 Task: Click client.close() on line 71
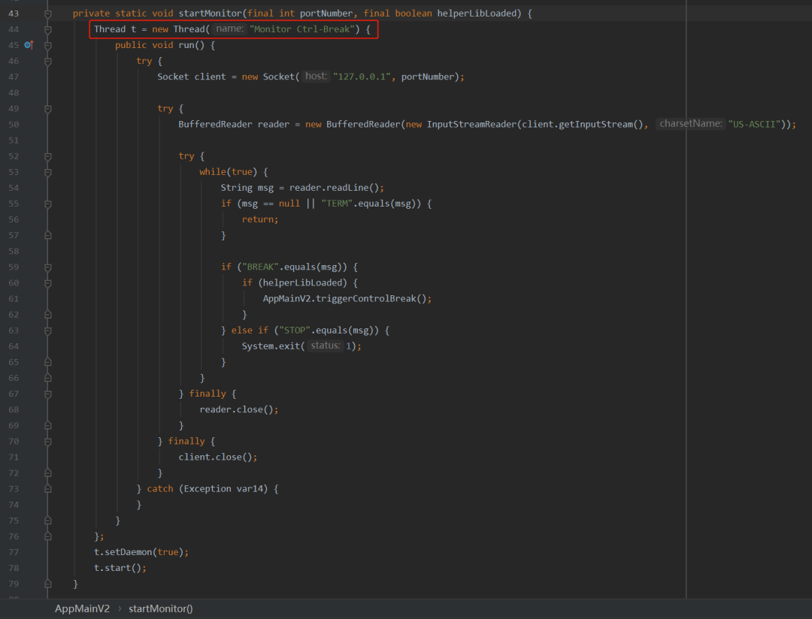point(216,457)
